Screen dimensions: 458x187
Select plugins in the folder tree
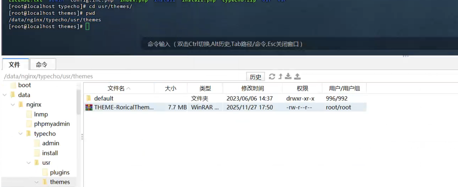[x=60, y=172]
